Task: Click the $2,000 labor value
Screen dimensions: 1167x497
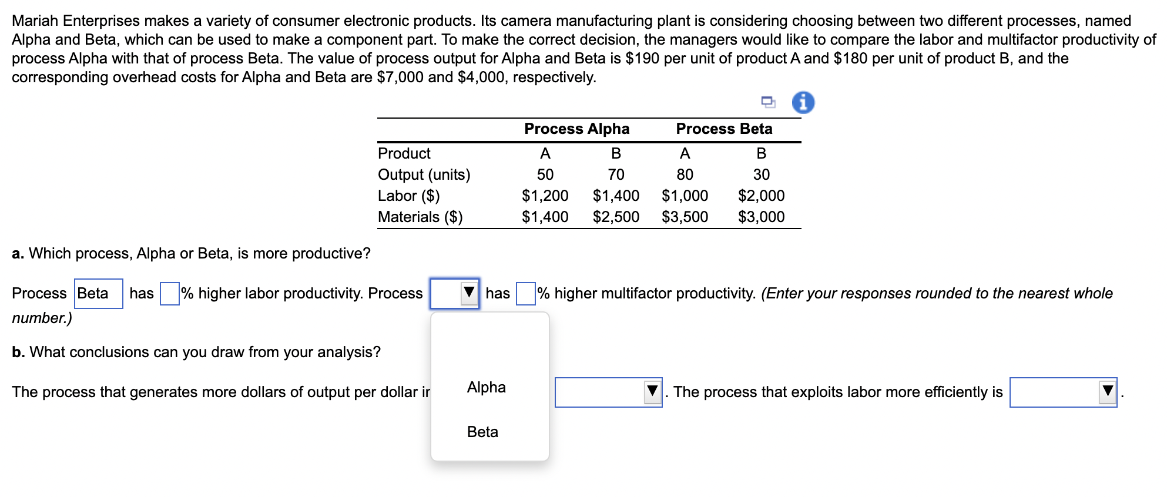Action: coord(761,196)
